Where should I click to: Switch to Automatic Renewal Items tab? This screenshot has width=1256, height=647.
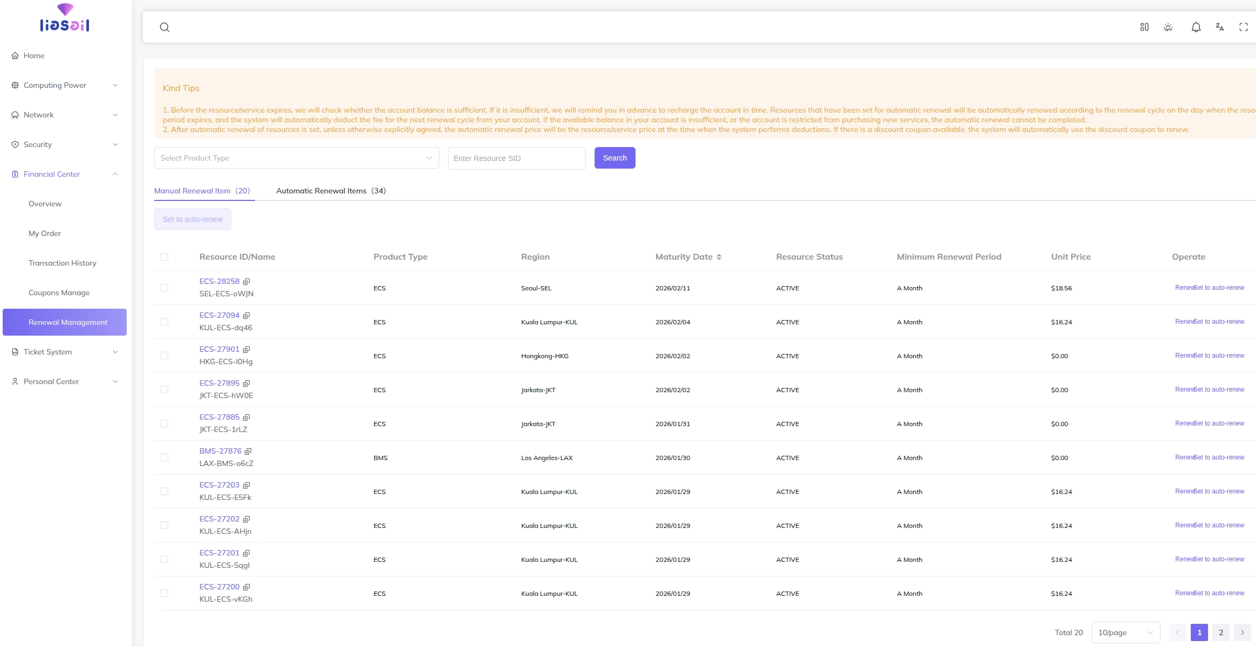330,191
